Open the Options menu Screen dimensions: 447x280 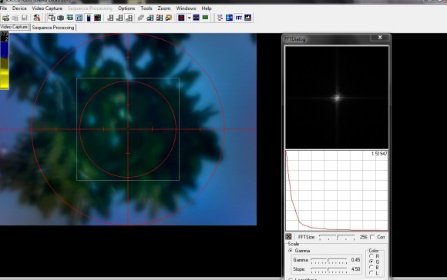[126, 8]
